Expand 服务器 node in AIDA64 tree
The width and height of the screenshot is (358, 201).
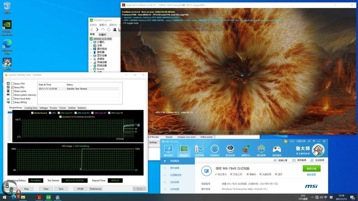click(x=91, y=52)
